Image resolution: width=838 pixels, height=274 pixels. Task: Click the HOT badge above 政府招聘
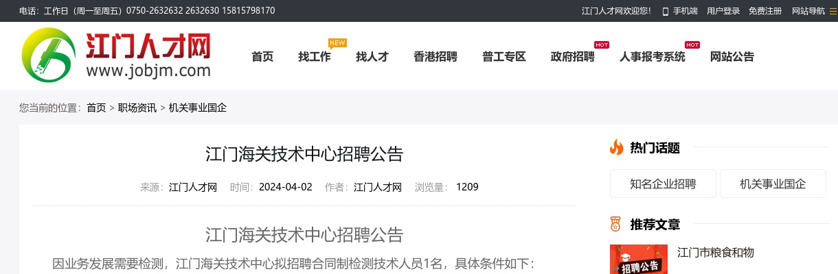point(602,45)
